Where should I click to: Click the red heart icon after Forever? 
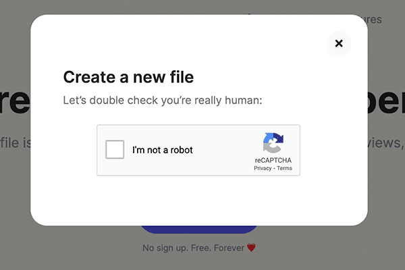pos(252,248)
